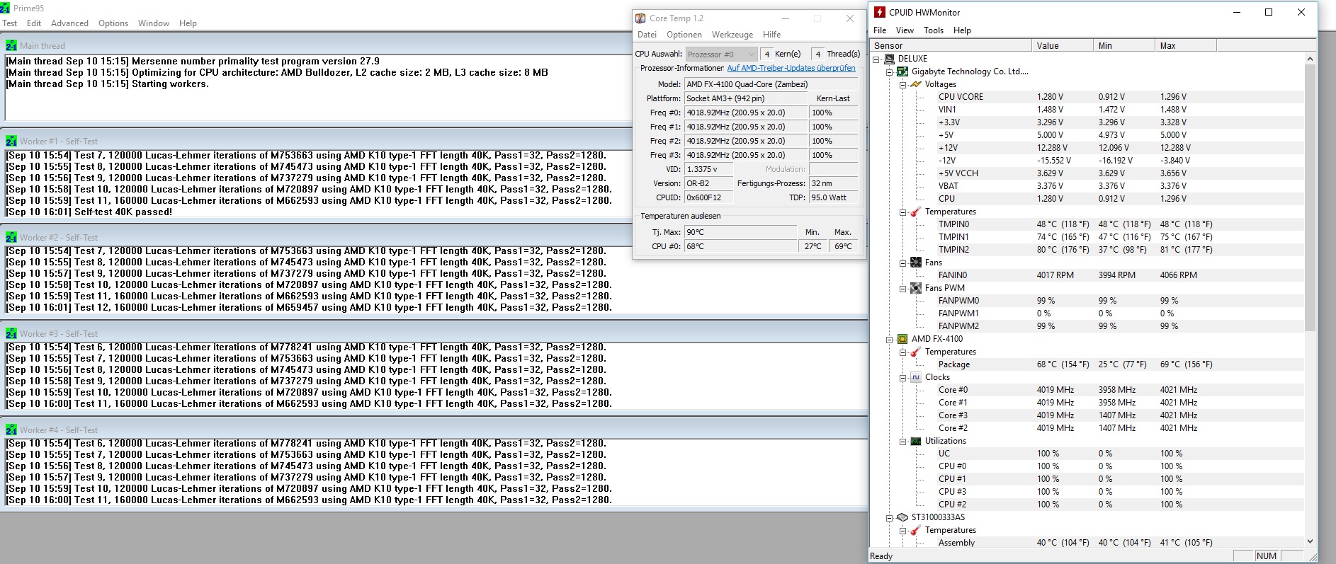Click Worker #2 Self-Test window icon
The height and width of the screenshot is (564, 1336).
11,237
